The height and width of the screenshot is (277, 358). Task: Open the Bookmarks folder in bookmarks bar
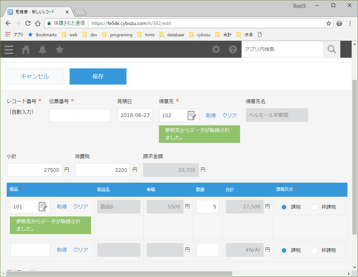point(42,34)
